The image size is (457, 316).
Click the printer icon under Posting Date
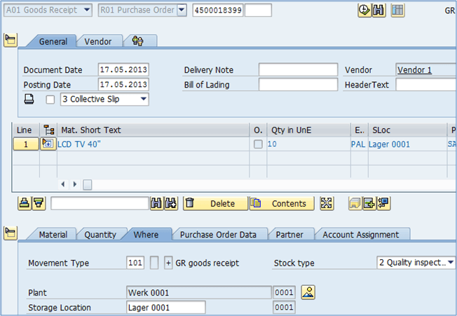point(29,99)
